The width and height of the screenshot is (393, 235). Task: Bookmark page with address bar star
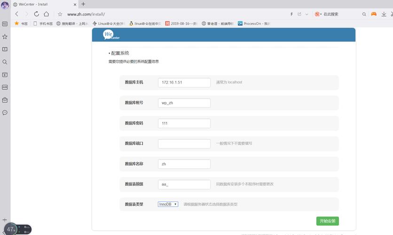click(60, 14)
